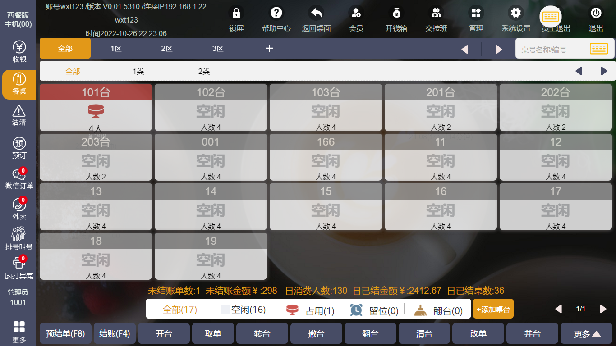Click the 撤台 cancel table button
Screen dimensions: 616x346
tap(316, 334)
